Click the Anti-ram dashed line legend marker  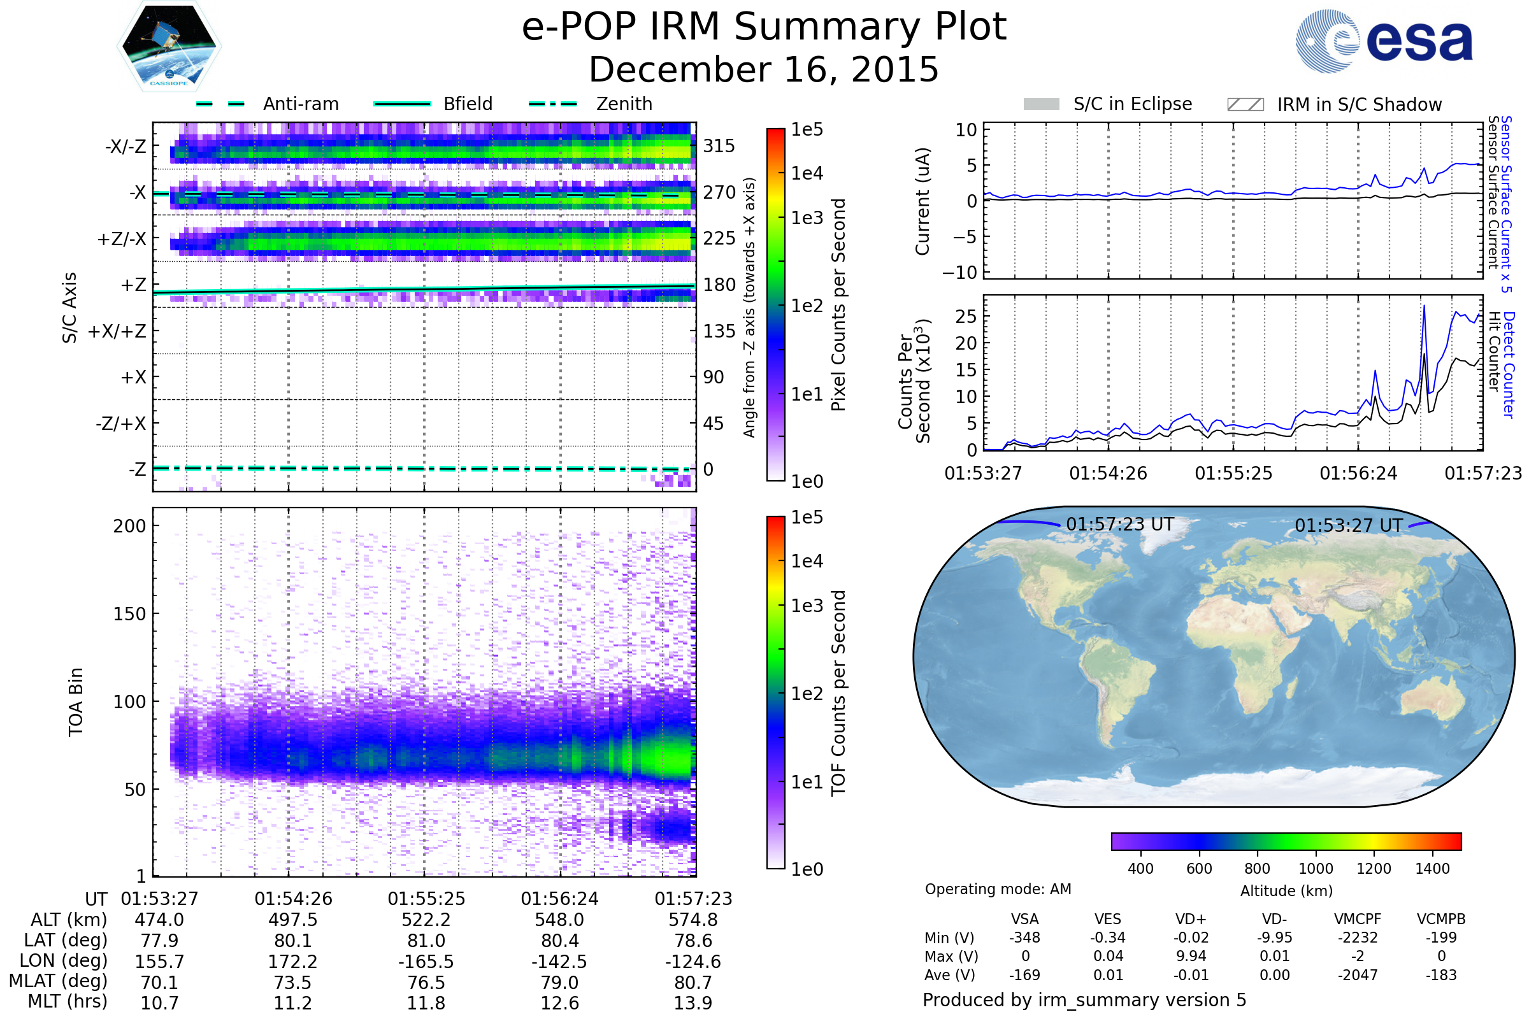point(220,104)
